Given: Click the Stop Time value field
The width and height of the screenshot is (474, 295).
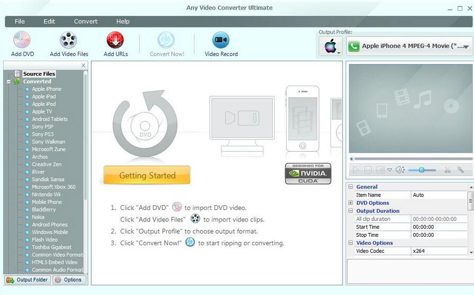Looking at the screenshot, I should (439, 235).
